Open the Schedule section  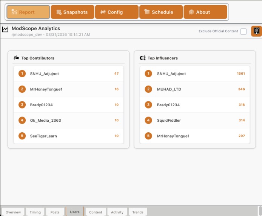(x=161, y=12)
